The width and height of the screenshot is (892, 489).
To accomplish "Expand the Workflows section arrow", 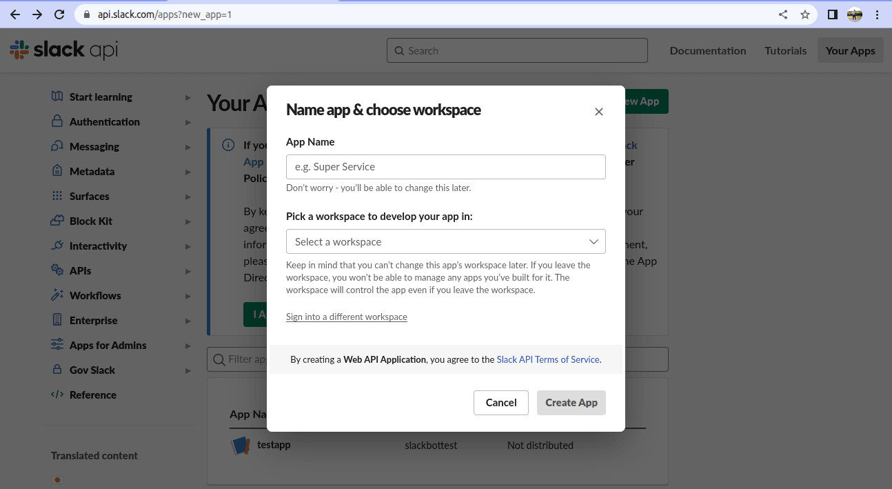I will 187,296.
